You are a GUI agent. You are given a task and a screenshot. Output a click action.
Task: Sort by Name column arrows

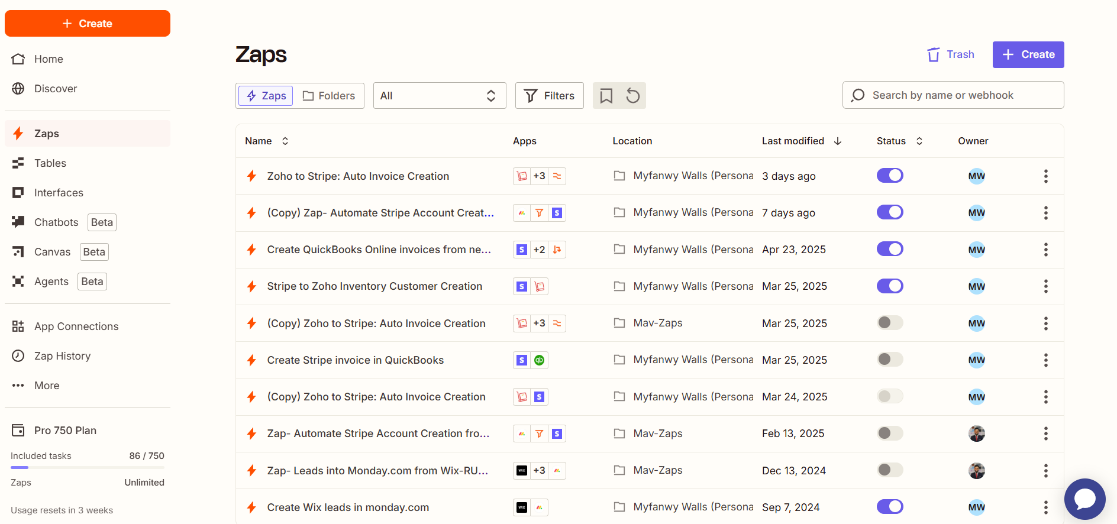[x=285, y=141]
